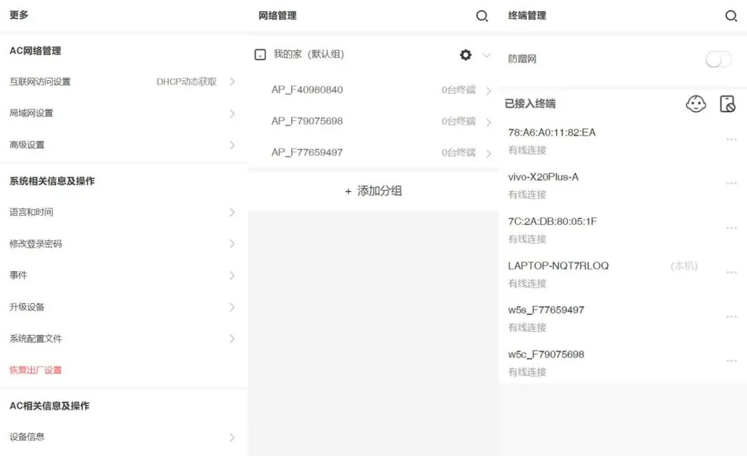Click the search icon in 网络管理 panel

481,16
